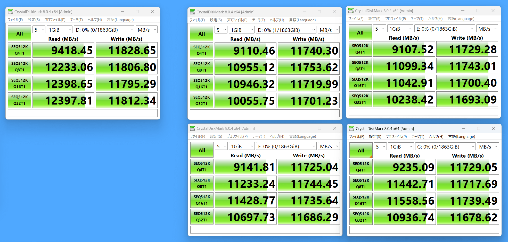Open プロファイル(P) menu in F: drive window

click(x=237, y=136)
